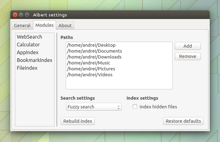Close the Albert settings window

click(x=15, y=15)
